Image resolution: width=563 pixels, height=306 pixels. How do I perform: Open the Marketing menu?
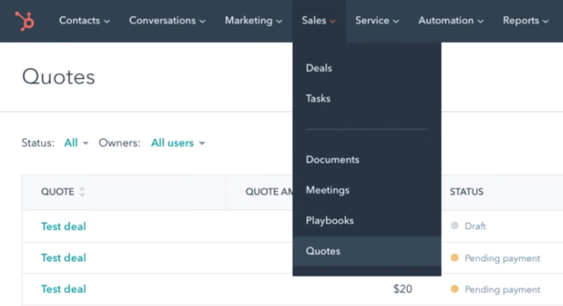coord(253,21)
